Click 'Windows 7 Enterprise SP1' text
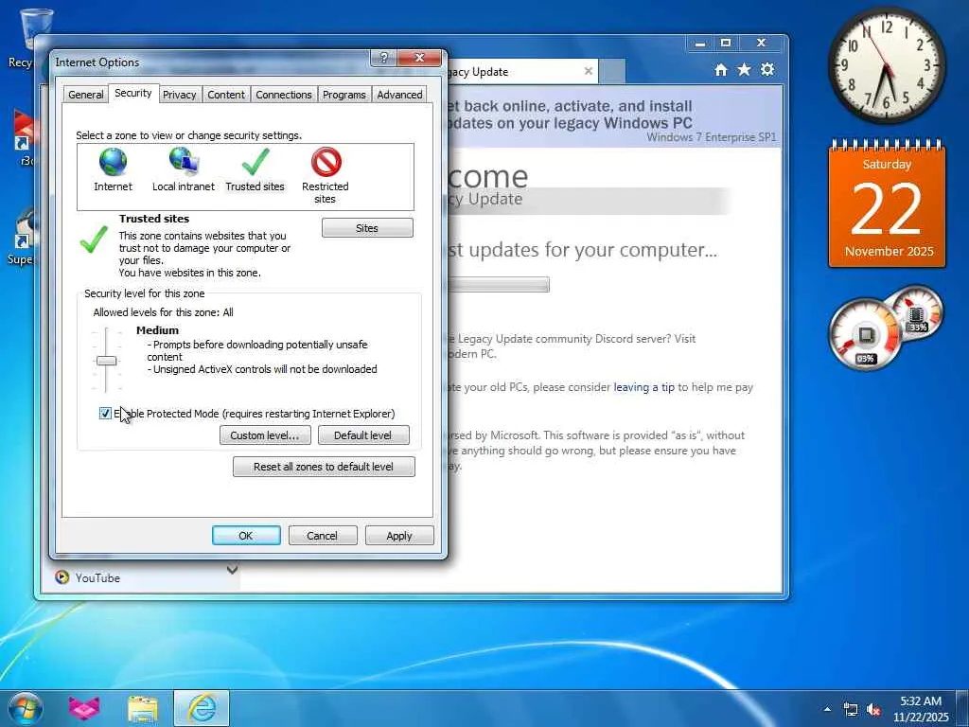 (x=712, y=137)
